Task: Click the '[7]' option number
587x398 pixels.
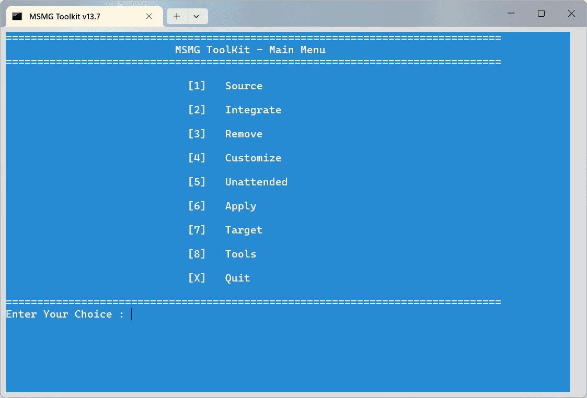Action: pyautogui.click(x=197, y=230)
